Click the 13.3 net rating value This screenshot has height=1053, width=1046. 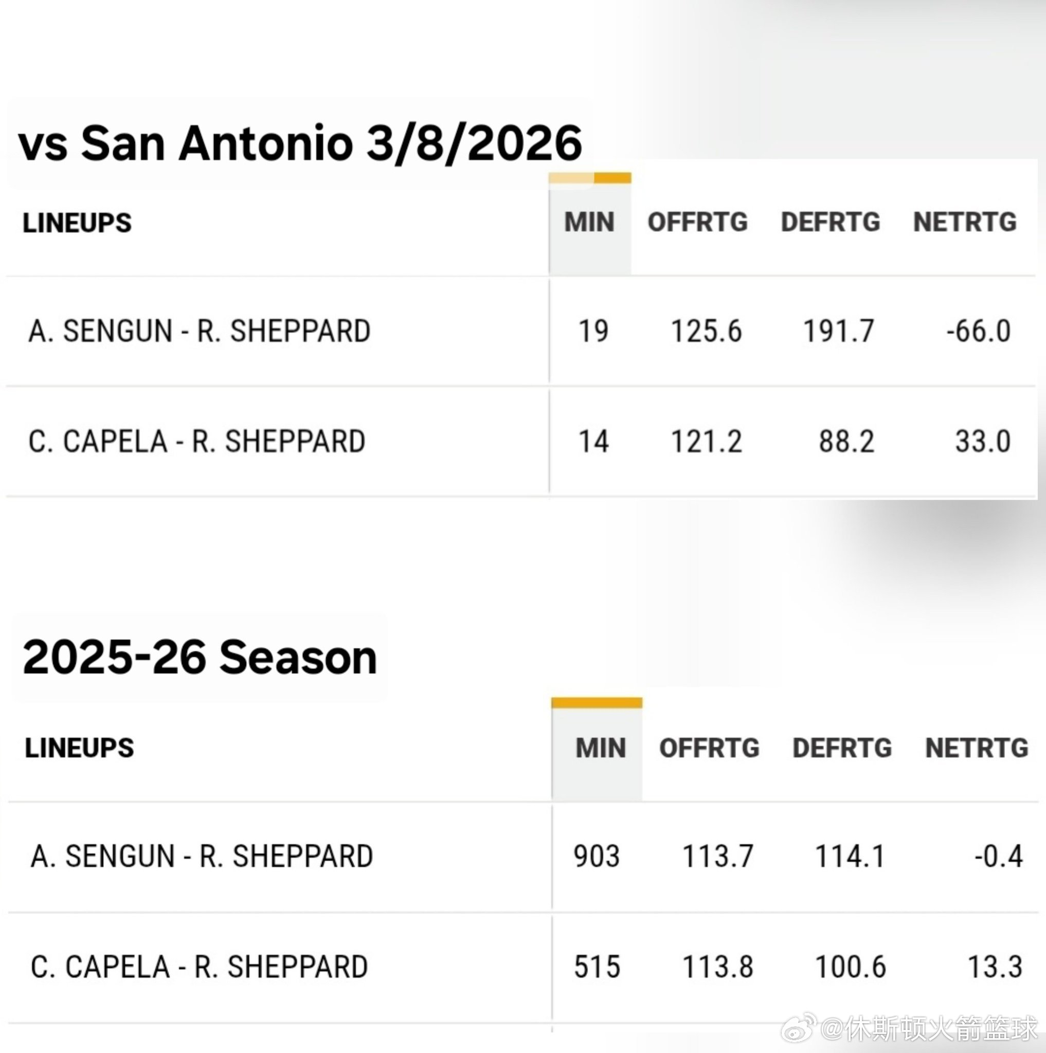(x=995, y=967)
